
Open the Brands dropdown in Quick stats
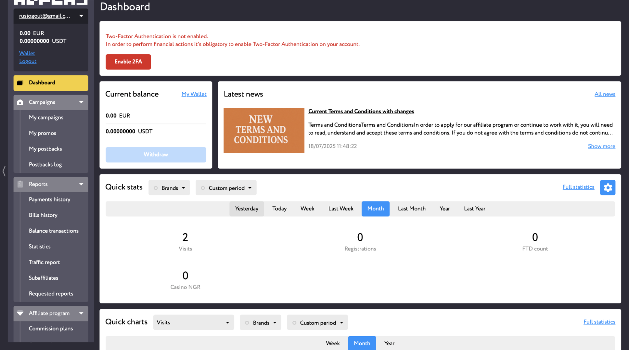coord(169,188)
